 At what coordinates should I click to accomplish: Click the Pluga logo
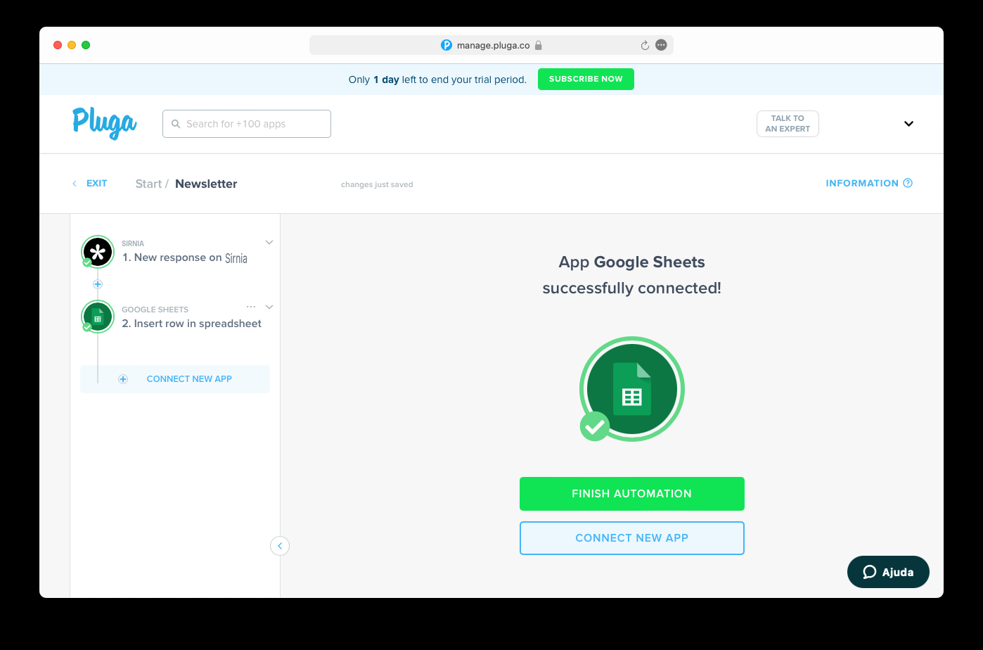[x=105, y=123]
